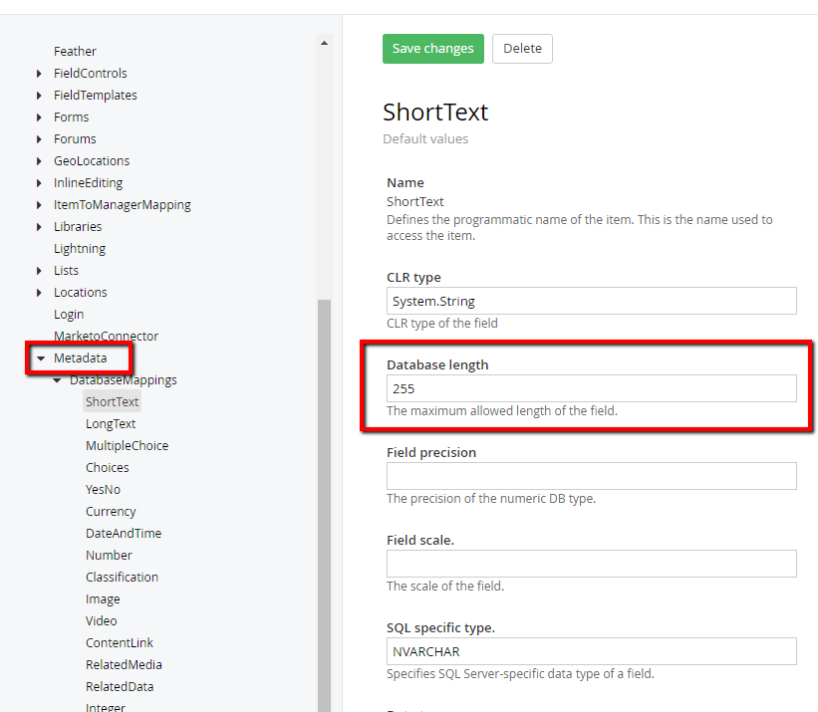Select the Metadata tree item
818x712 pixels.
[80, 357]
